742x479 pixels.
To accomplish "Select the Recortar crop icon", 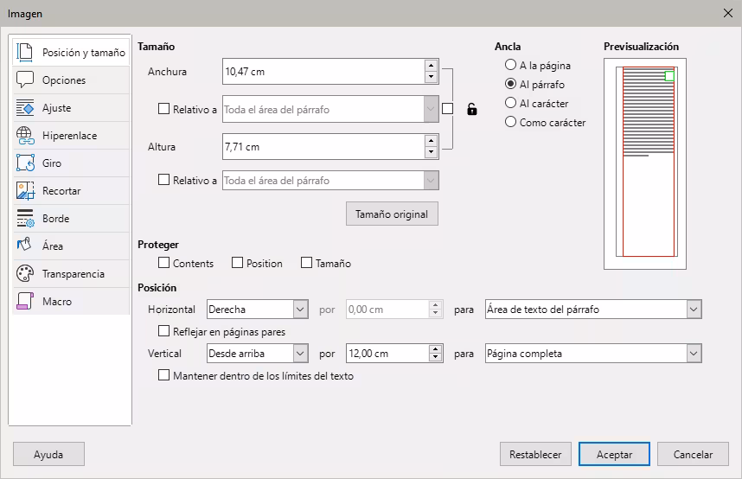I will [25, 191].
